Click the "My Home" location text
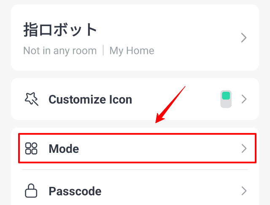This screenshot has height=205, width=270. click(x=132, y=51)
